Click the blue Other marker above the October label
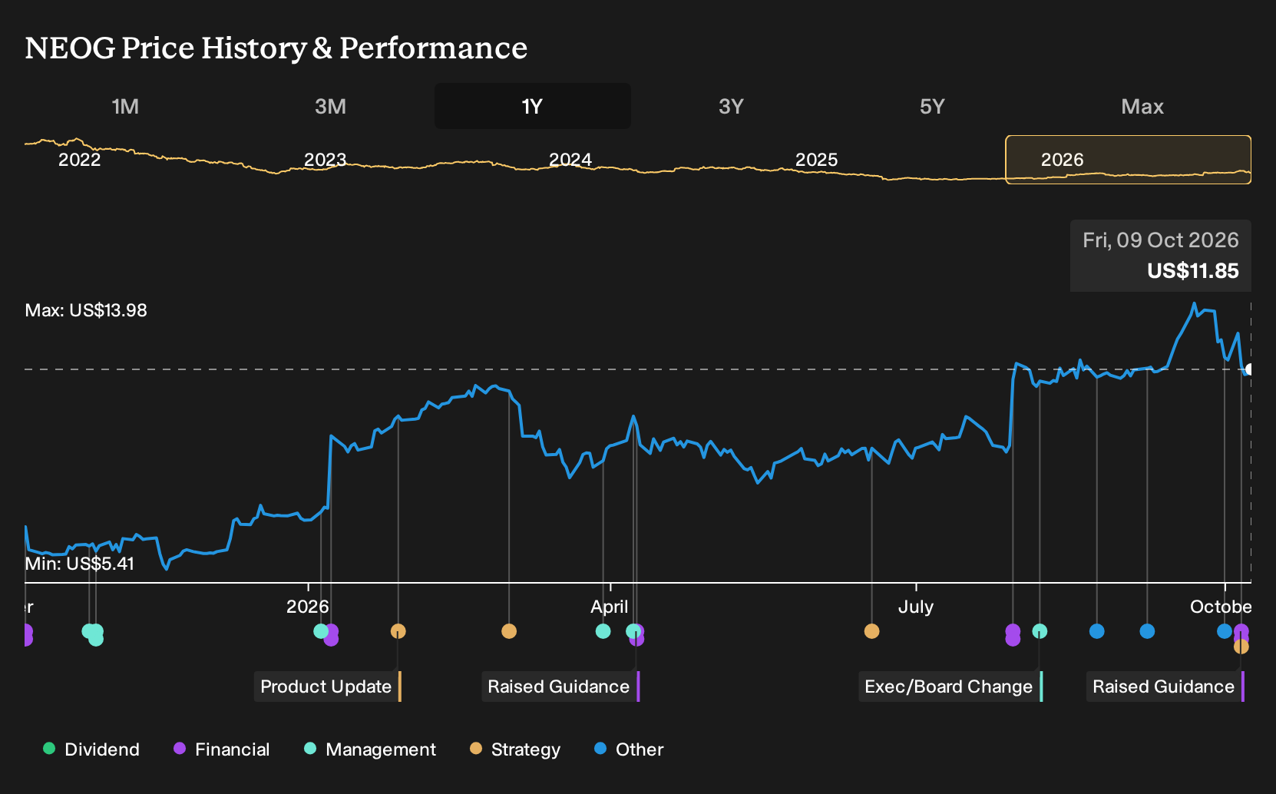The image size is (1276, 794). (x=1225, y=631)
